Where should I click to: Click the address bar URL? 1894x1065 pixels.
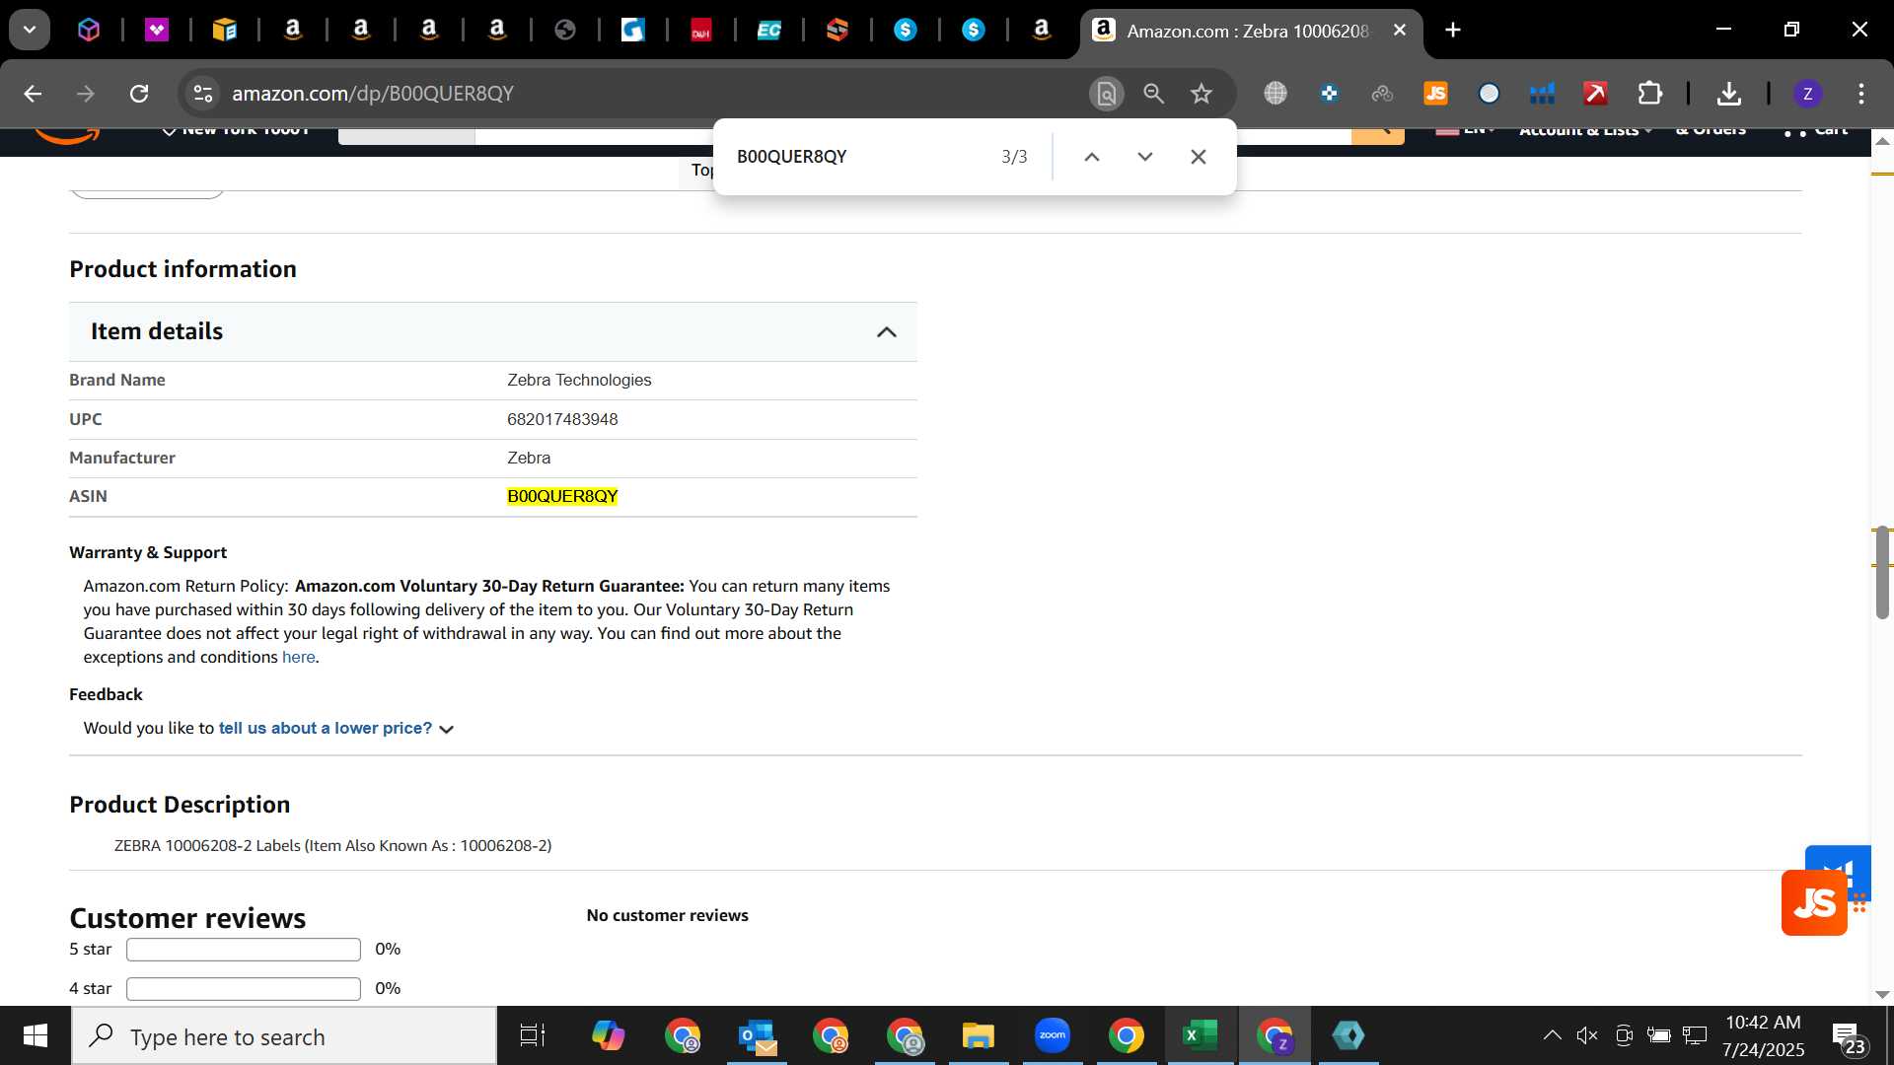pyautogui.click(x=373, y=94)
